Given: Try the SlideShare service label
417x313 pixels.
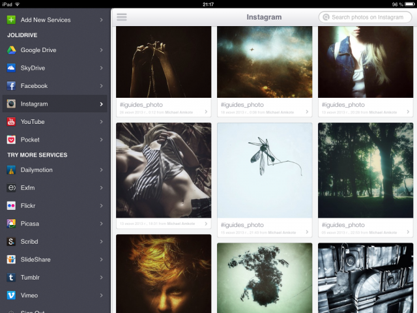Looking at the screenshot, I should [36, 260].
